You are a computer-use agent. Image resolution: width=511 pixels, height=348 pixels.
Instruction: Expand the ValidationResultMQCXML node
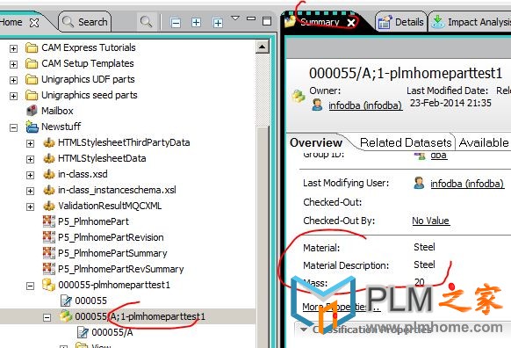tap(30, 207)
